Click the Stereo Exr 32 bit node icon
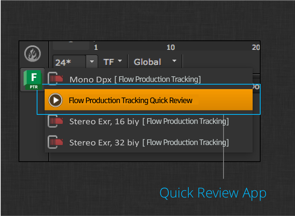This screenshot has height=216, width=295. [x=55, y=142]
